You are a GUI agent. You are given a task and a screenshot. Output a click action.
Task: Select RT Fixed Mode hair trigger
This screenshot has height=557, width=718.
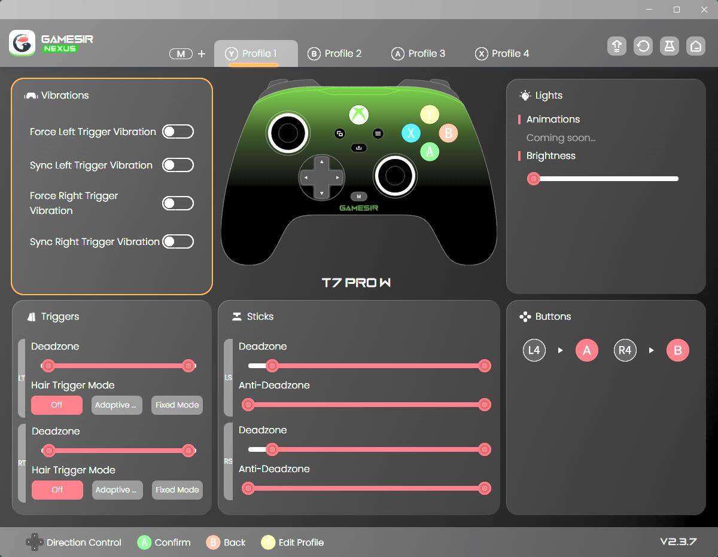pos(177,490)
